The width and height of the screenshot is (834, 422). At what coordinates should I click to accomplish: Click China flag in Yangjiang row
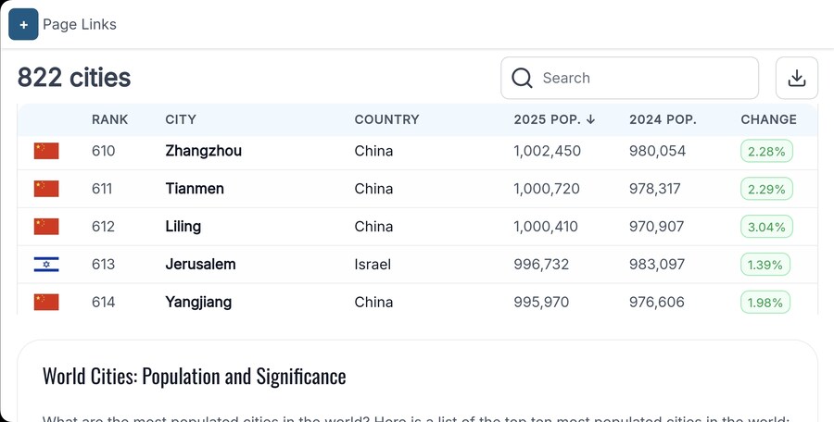(46, 302)
